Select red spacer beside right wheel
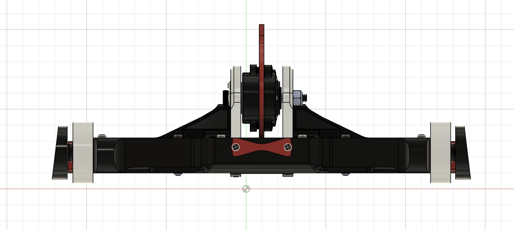 tap(453, 165)
